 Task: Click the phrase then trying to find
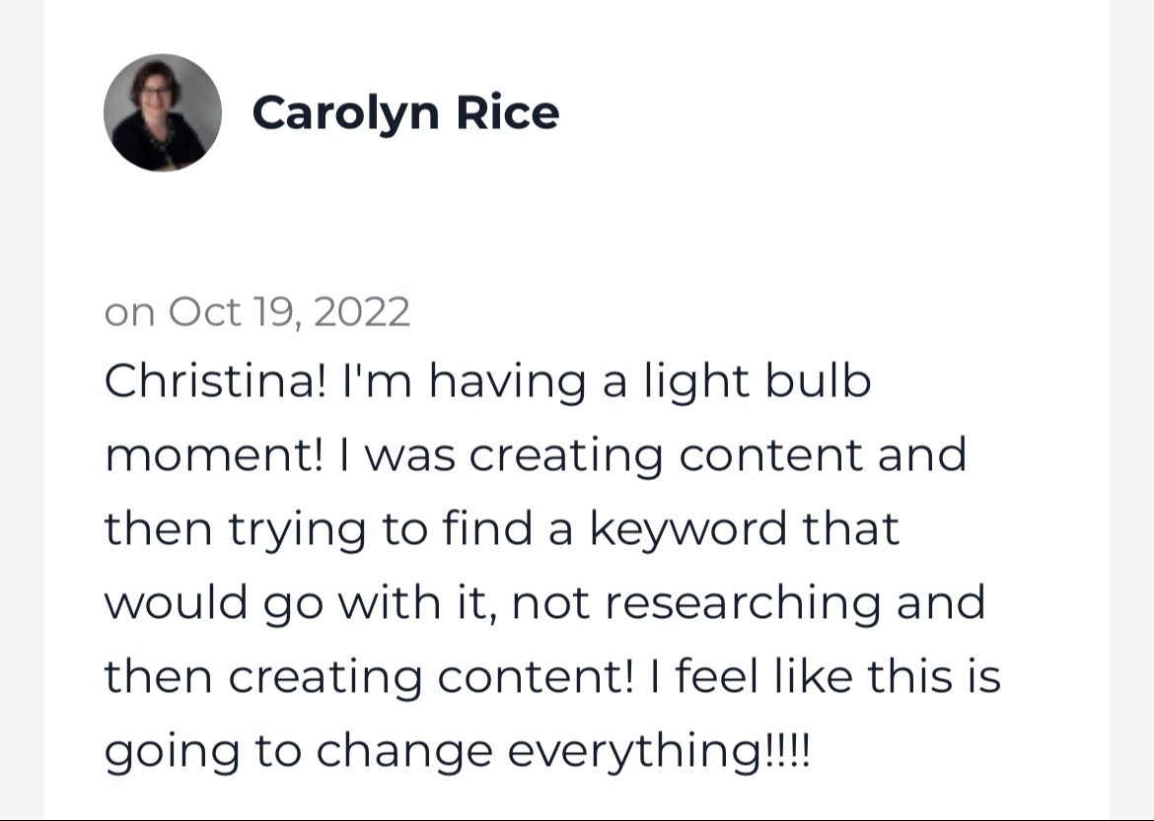point(318,529)
